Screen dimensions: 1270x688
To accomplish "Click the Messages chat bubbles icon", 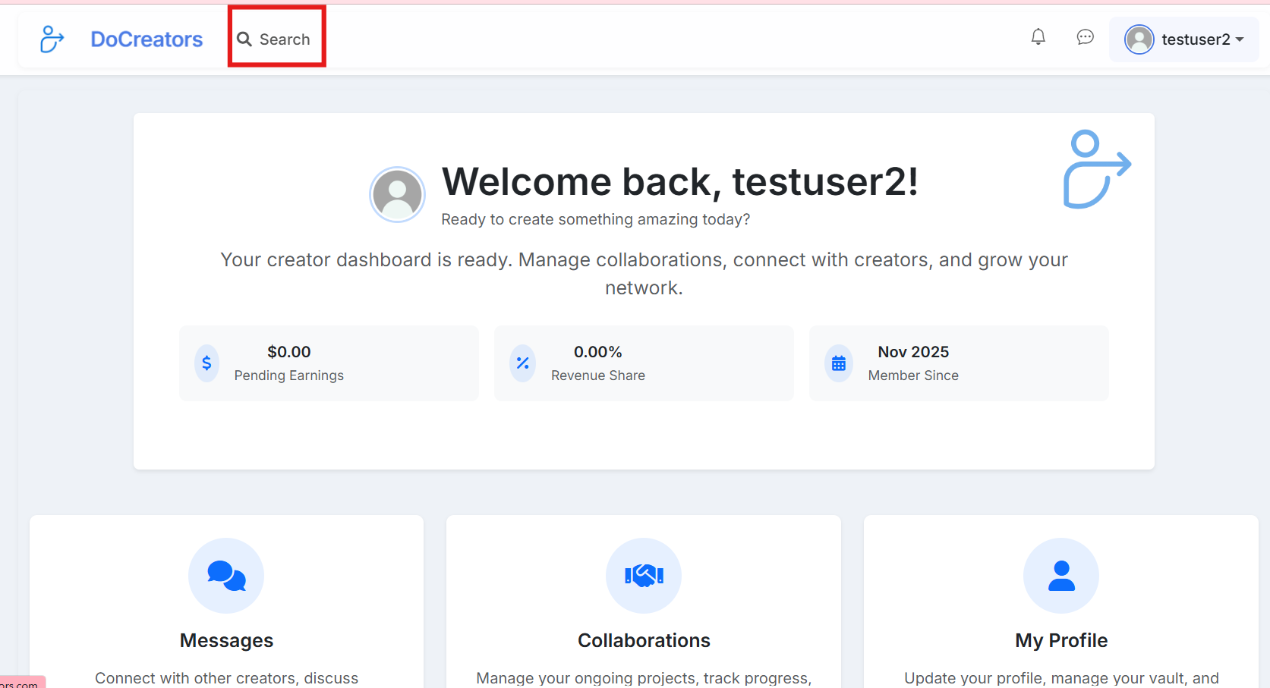I will pos(226,576).
